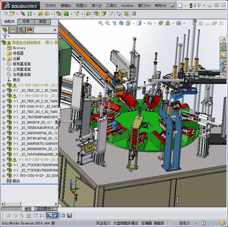The height and width of the screenshot is (227, 228).
Task: Open the 文件(F) menu
Action: [x=50, y=6]
